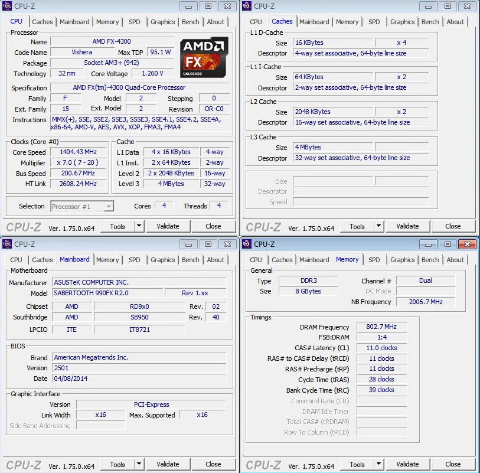Go to Caches tab in Mainboard window
The image size is (480, 473).
click(43, 260)
